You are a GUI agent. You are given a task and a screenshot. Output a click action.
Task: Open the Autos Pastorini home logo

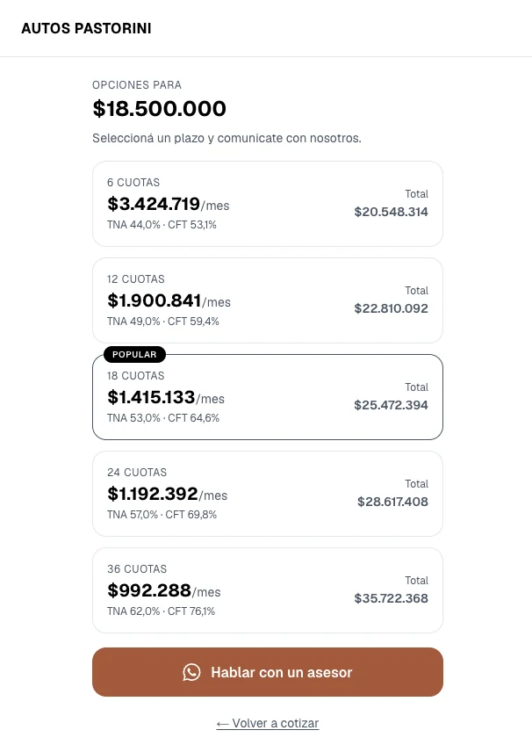click(86, 28)
